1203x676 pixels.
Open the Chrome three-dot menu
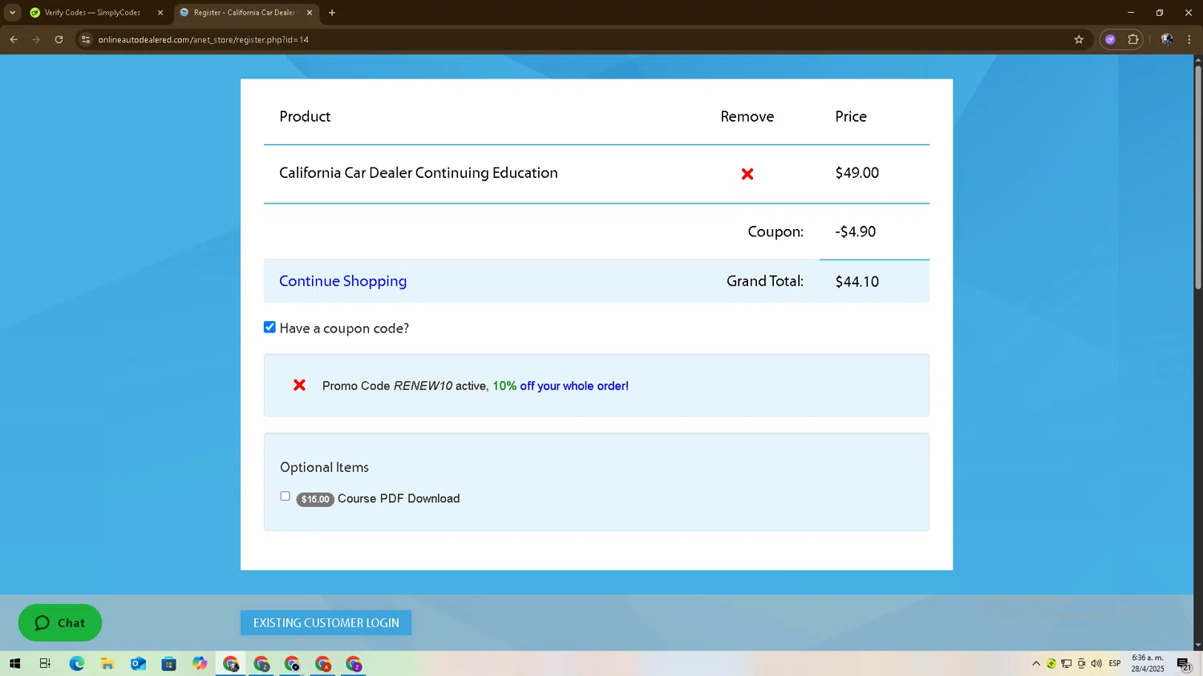tap(1189, 39)
